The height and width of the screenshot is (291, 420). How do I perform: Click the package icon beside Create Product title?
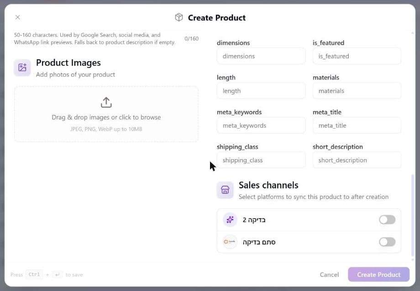tap(179, 17)
